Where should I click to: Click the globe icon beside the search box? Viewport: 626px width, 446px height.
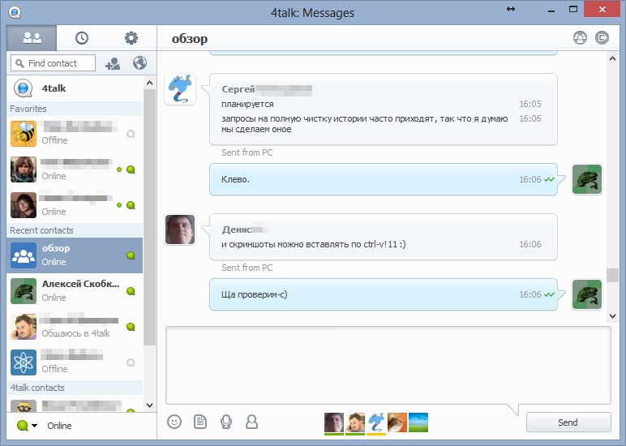139,63
